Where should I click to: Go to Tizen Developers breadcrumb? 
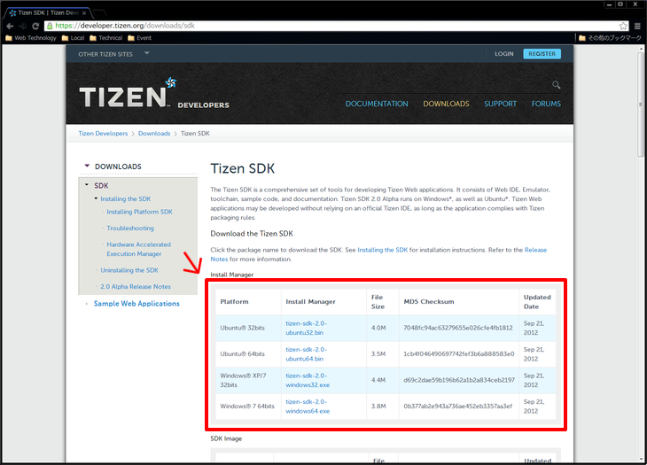[103, 134]
